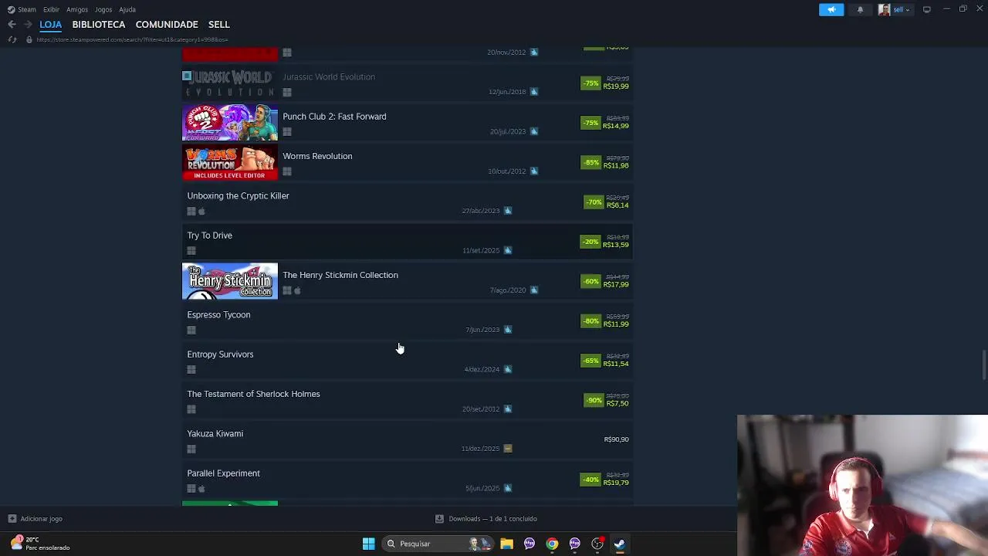The height and width of the screenshot is (556, 988).
Task: Click the Steam taskbar icon
Action: (619, 544)
